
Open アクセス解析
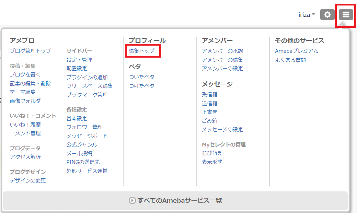click(x=25, y=157)
